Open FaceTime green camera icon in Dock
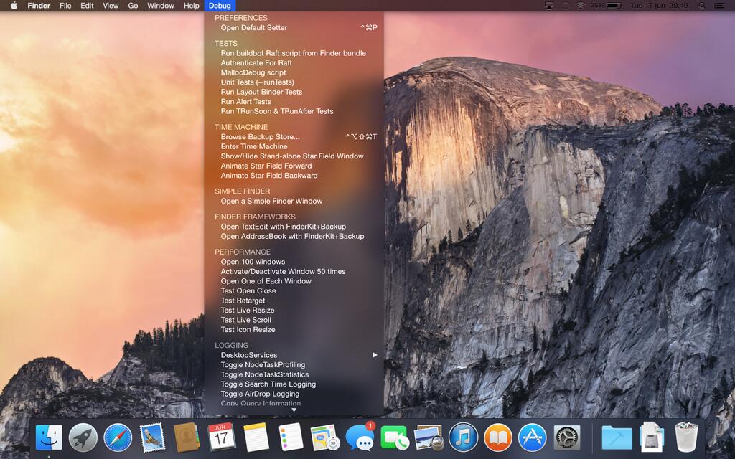The width and height of the screenshot is (735, 459). coord(395,437)
